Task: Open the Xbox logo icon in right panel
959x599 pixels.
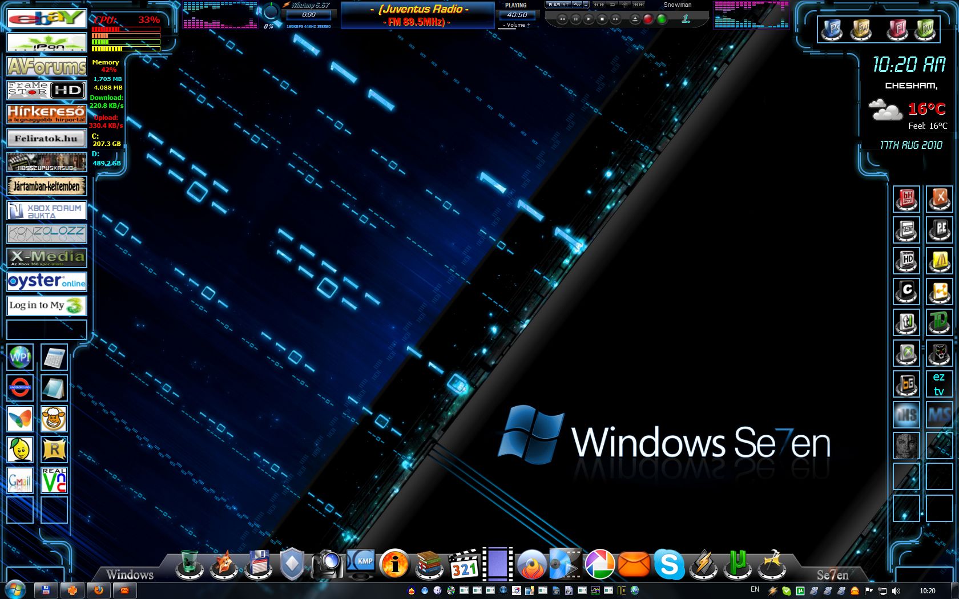Action: pyautogui.click(x=906, y=354)
